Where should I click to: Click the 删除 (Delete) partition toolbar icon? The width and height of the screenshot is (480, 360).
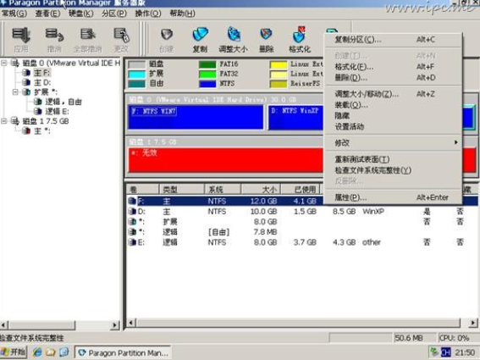pyautogui.click(x=267, y=40)
